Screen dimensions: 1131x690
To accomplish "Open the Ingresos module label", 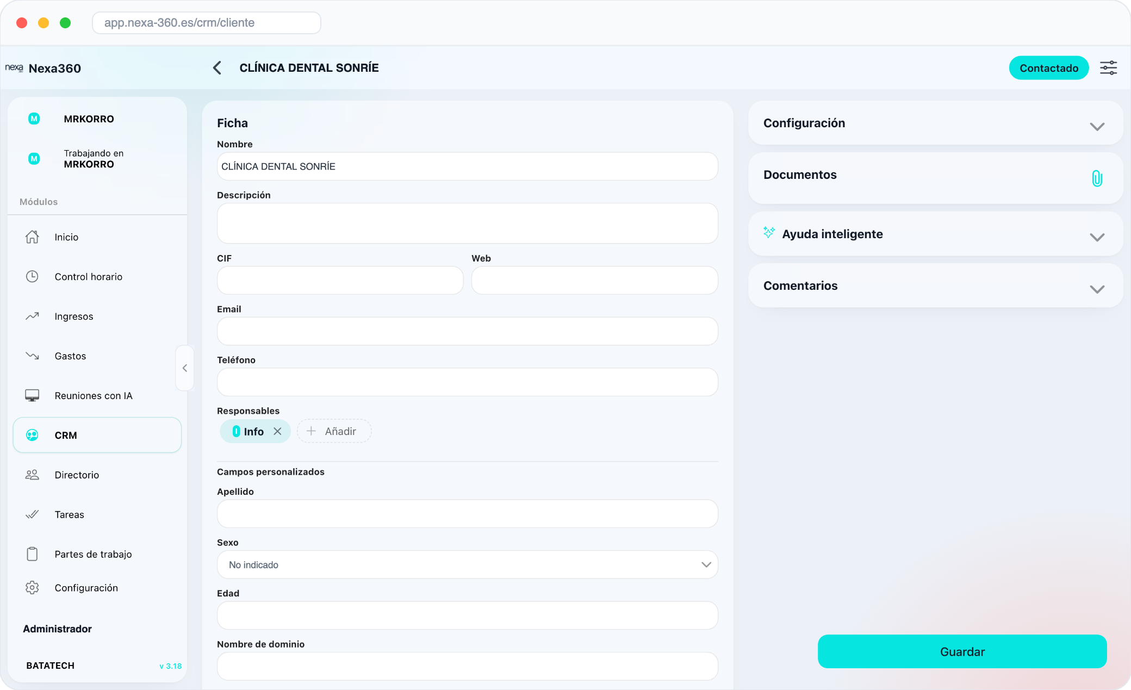I will pos(74,316).
